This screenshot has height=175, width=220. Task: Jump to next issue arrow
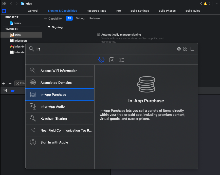click(x=209, y=4)
